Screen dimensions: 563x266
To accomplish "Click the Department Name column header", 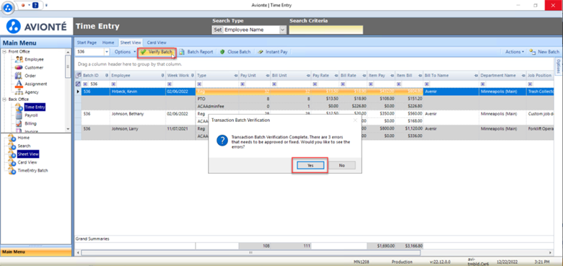I will tap(502, 76).
